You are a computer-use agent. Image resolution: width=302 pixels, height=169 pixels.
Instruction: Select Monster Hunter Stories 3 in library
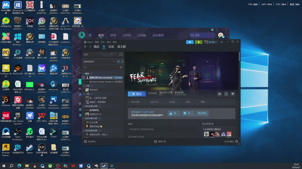pyautogui.click(x=104, y=82)
